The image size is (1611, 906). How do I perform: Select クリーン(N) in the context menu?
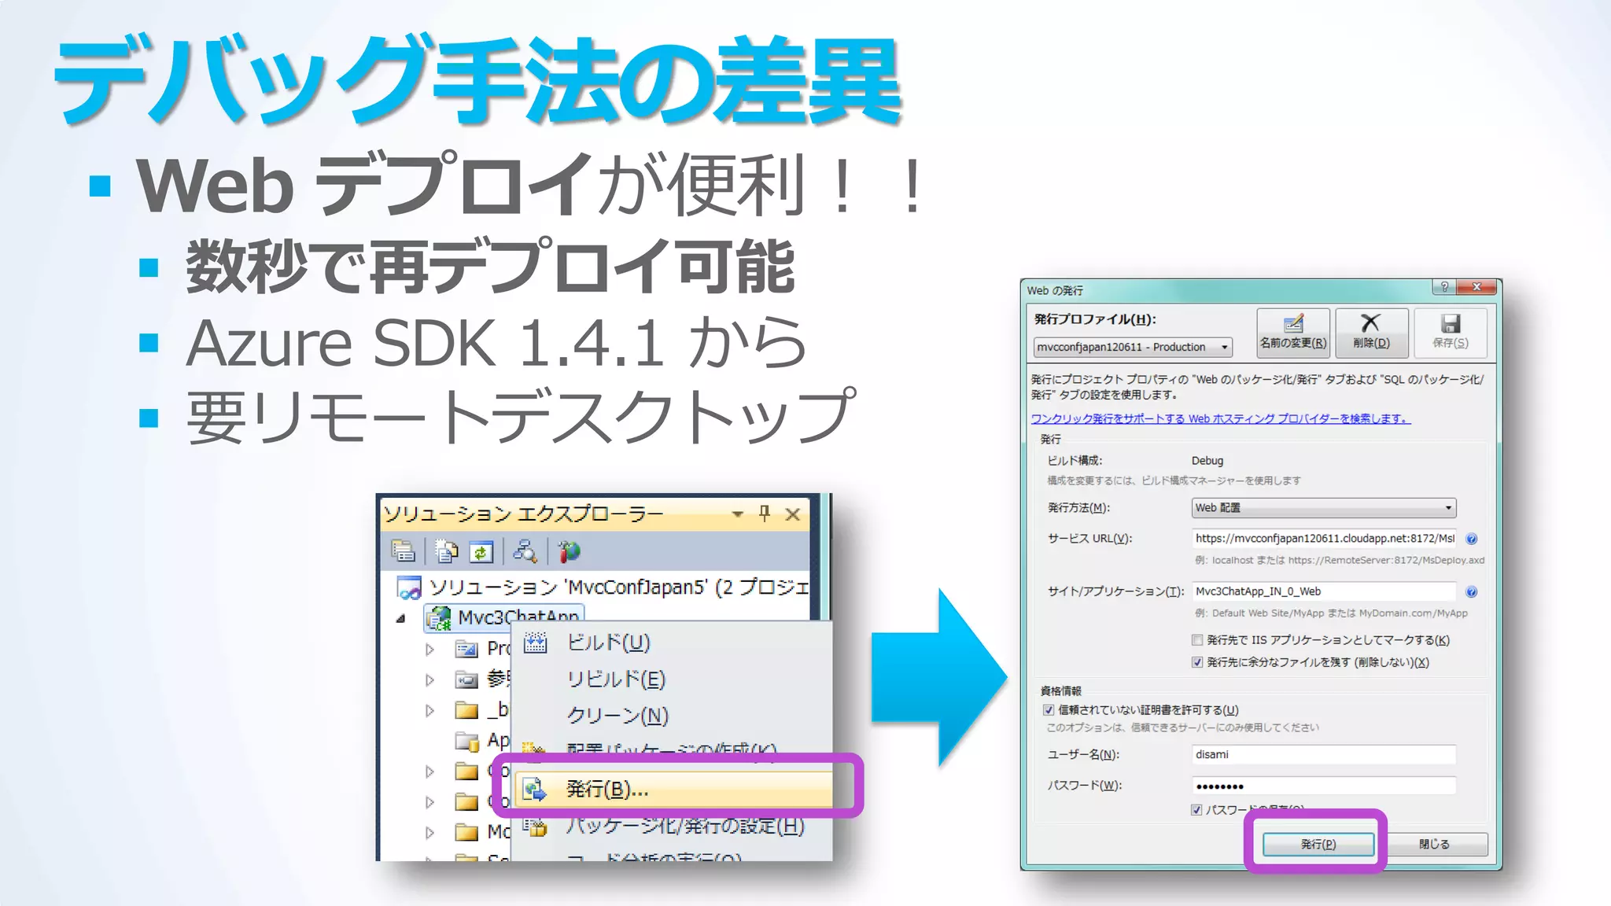tap(672, 716)
